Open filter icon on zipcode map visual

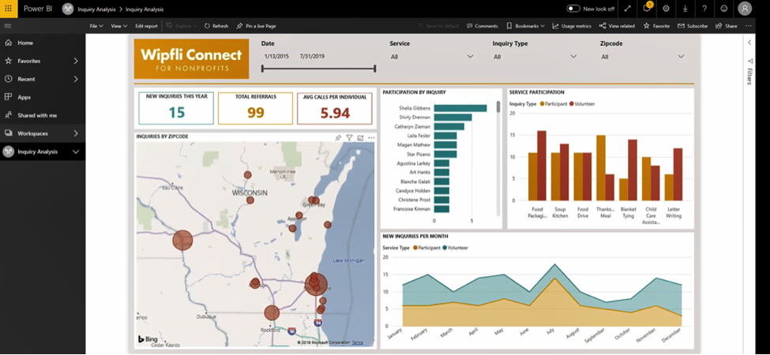(349, 137)
